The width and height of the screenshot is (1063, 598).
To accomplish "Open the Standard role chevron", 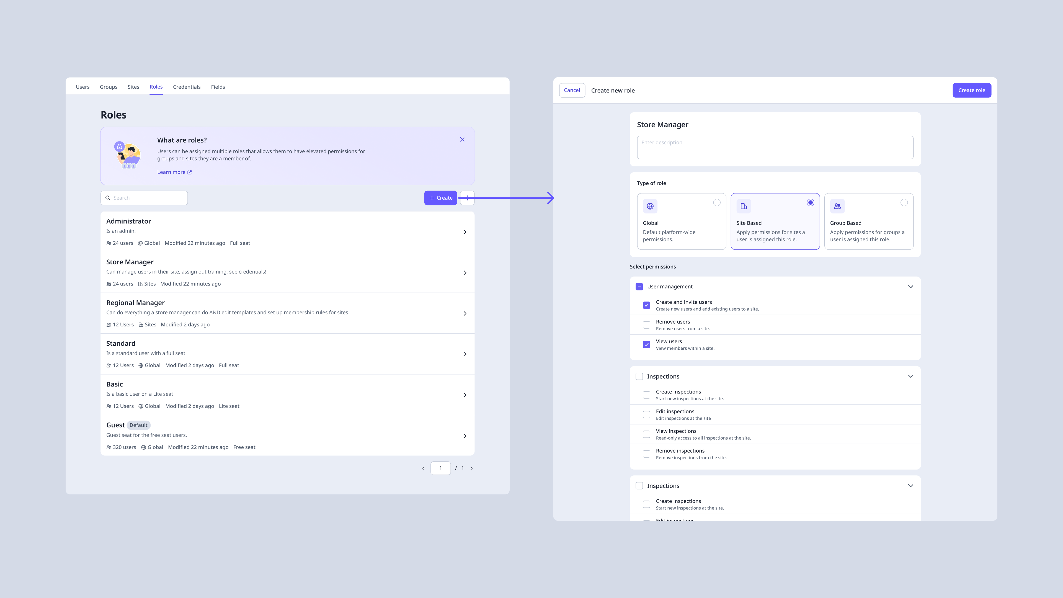I will (x=465, y=354).
